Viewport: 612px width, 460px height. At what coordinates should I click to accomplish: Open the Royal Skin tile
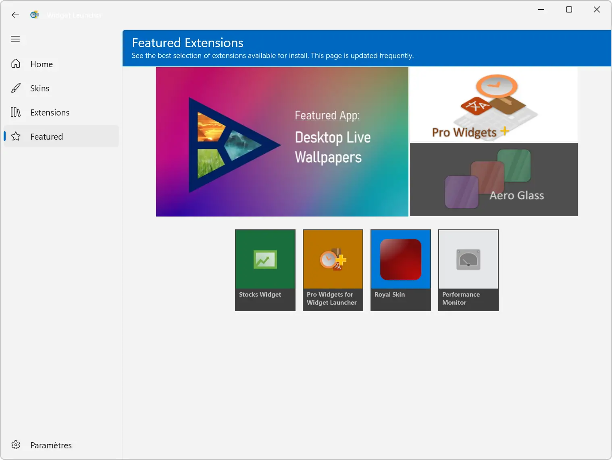point(401,270)
